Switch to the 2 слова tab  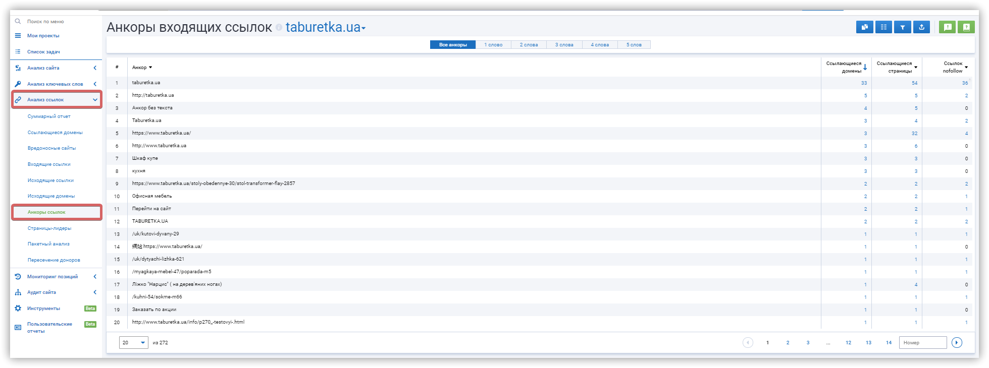[x=529, y=45]
